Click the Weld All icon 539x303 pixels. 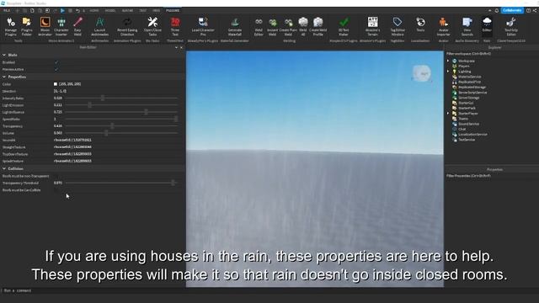303,26
